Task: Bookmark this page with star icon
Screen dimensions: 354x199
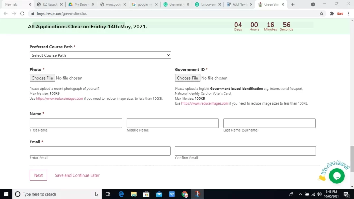Action: 322,13
